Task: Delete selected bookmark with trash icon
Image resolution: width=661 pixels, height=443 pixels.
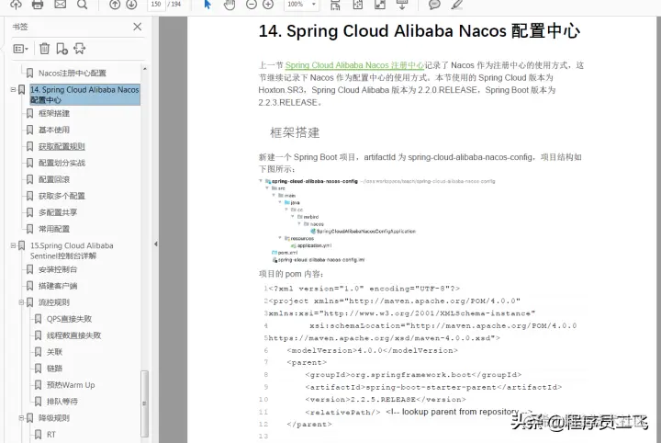Action: pyautogui.click(x=44, y=49)
